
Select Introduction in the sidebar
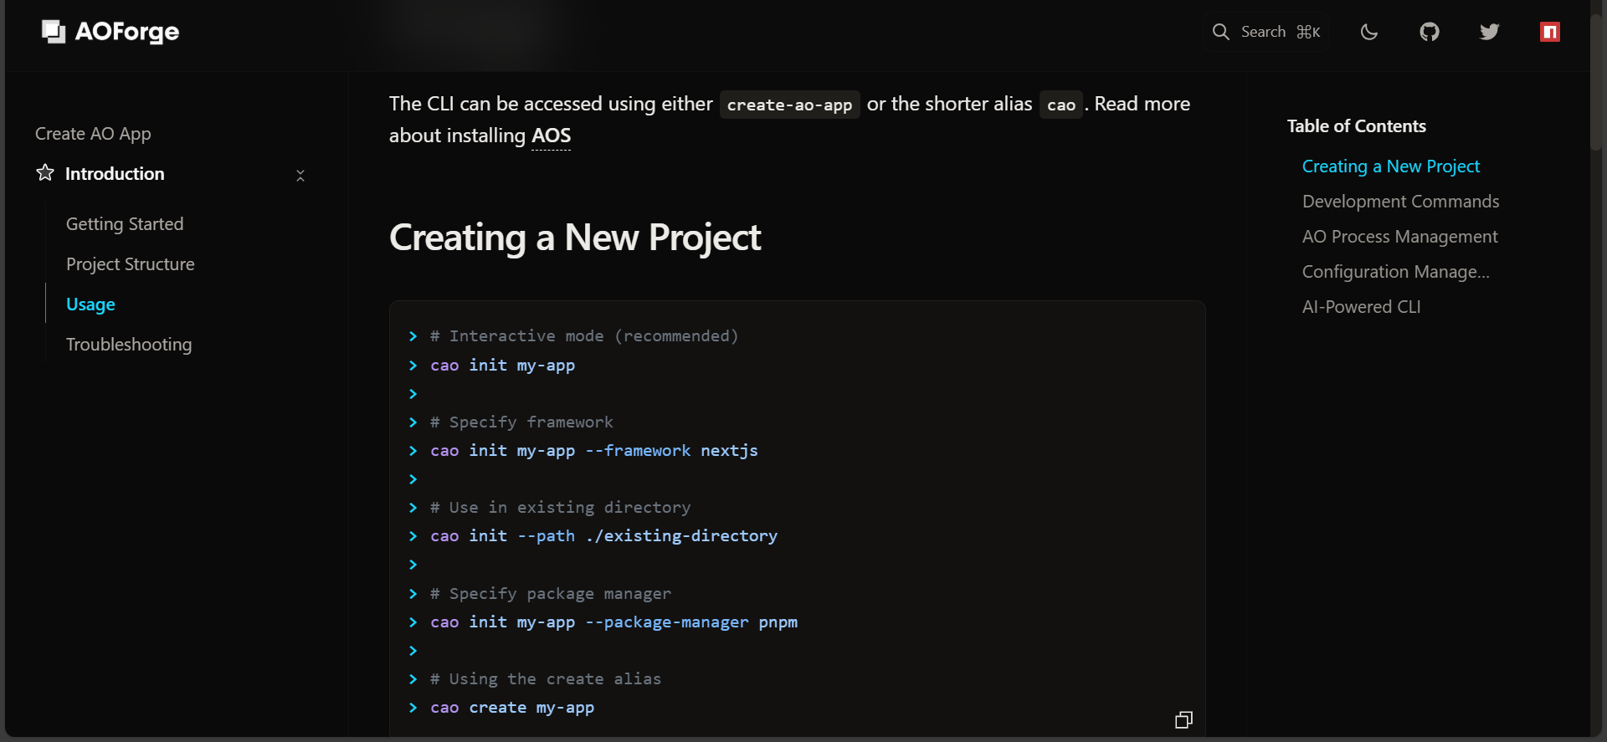[115, 174]
